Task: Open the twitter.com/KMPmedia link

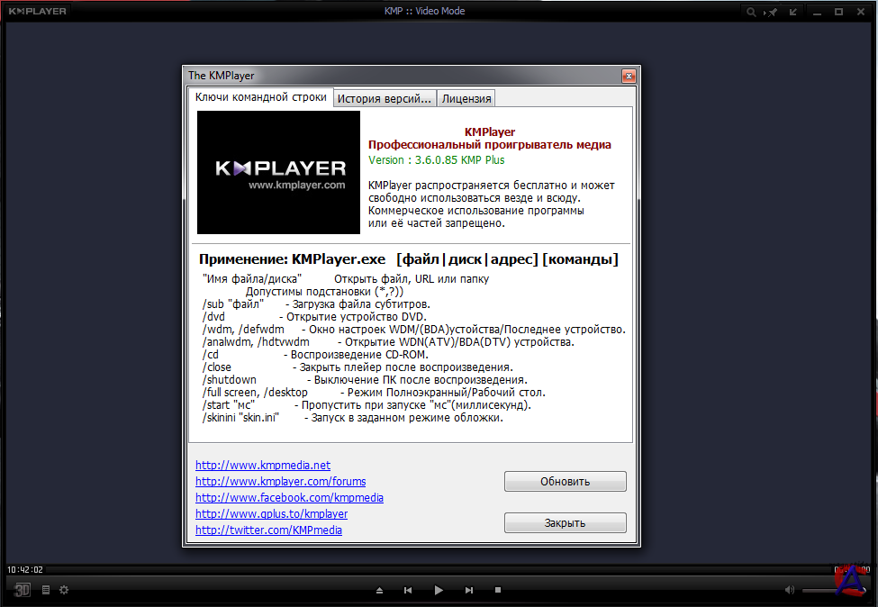Action: tap(268, 530)
